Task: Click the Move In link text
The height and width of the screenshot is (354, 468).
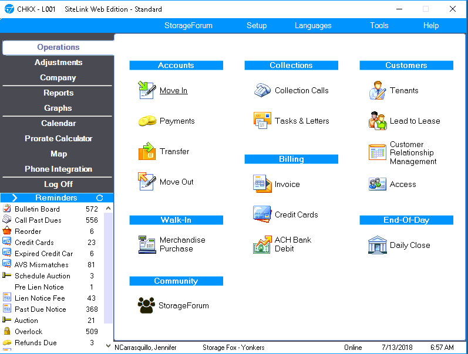Action: pyautogui.click(x=173, y=90)
